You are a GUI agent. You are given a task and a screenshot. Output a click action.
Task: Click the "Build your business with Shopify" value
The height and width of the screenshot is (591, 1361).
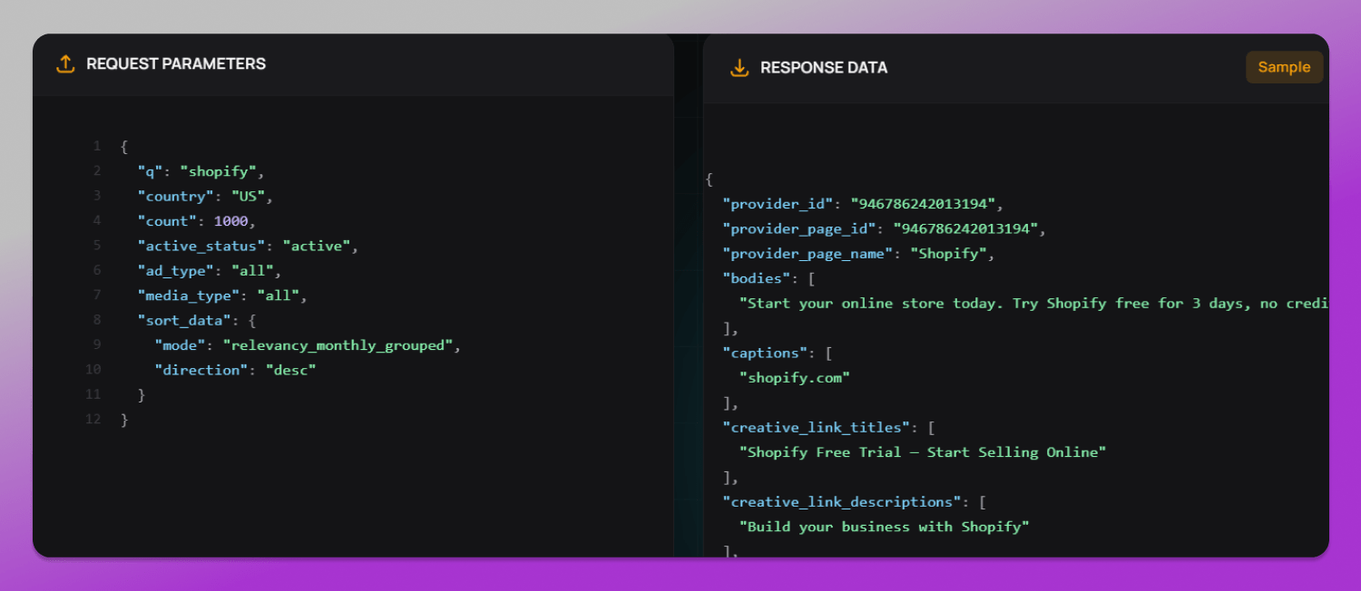[x=885, y=527]
